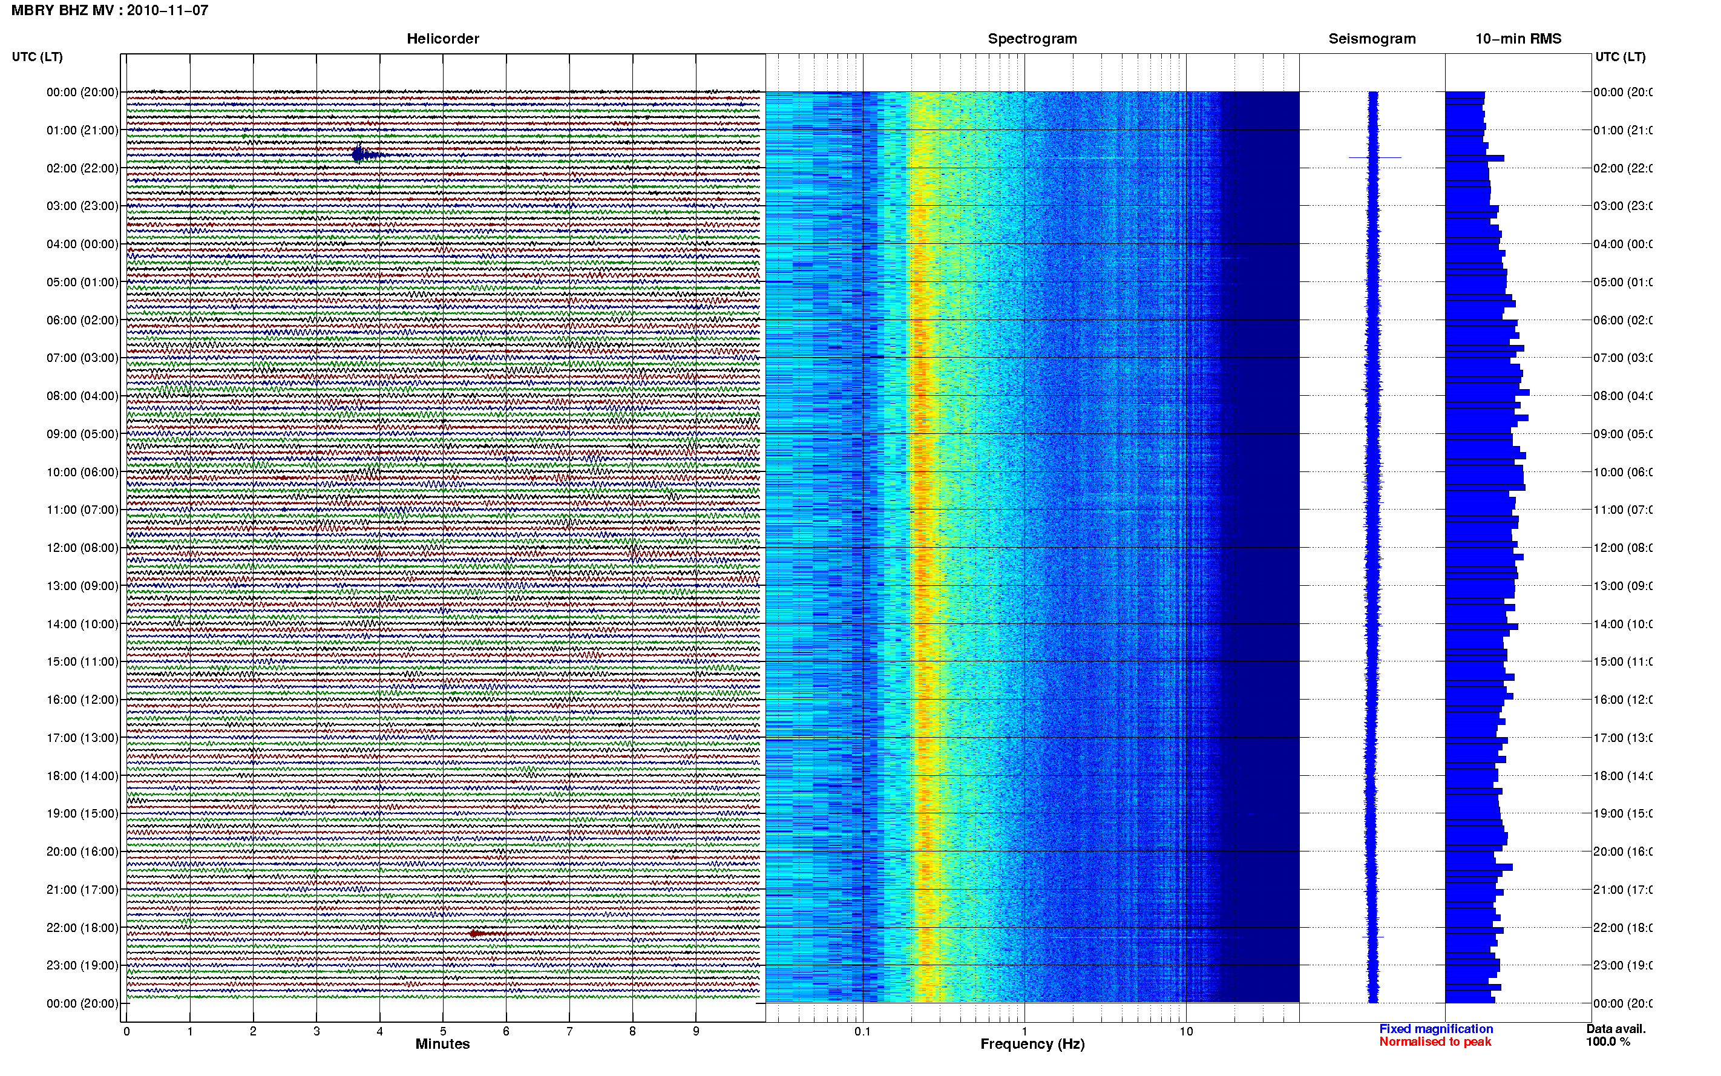Click the tall RMS bar near 01:40

point(1474,158)
